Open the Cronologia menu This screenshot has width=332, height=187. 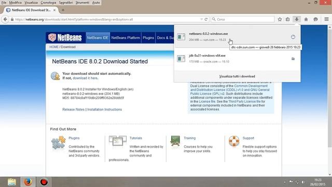[48, 3]
